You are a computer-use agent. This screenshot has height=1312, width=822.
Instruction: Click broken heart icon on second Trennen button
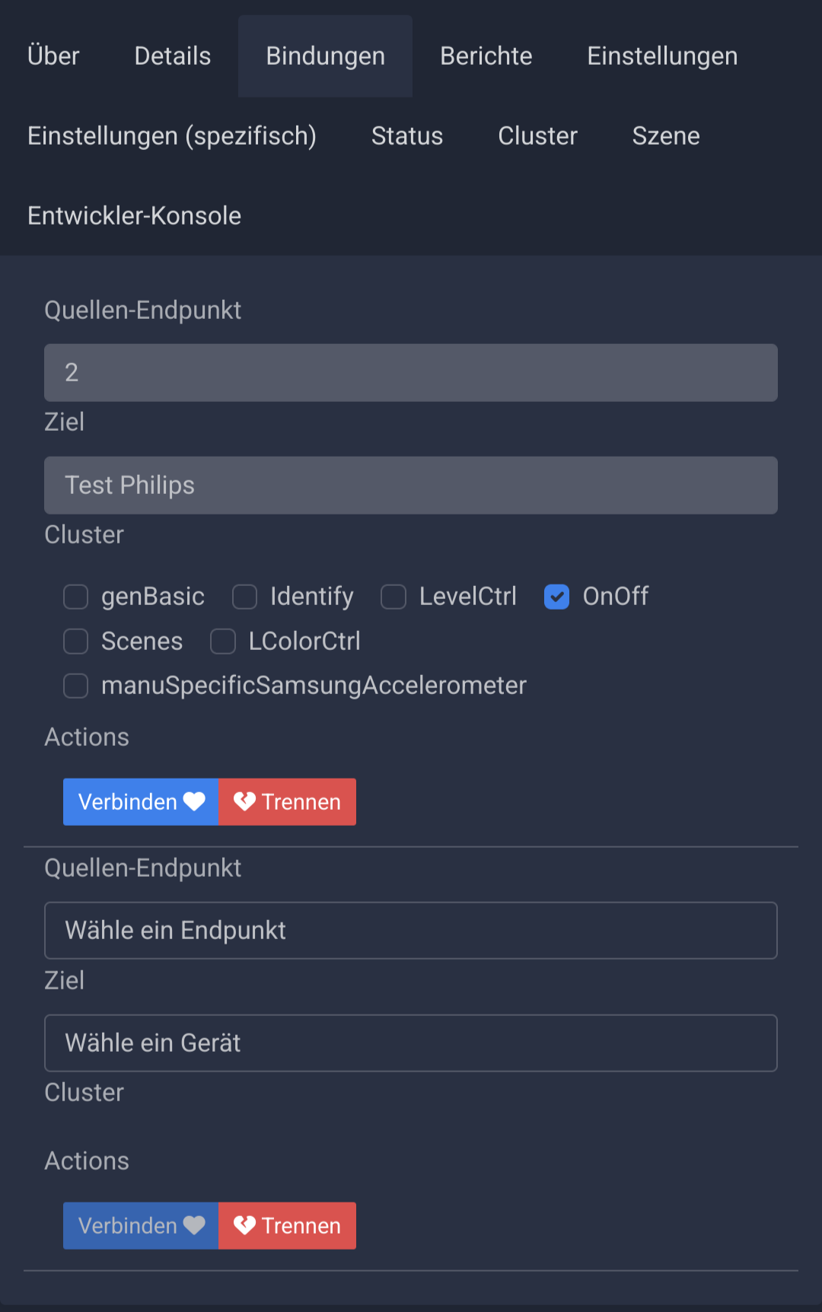[x=244, y=1225]
